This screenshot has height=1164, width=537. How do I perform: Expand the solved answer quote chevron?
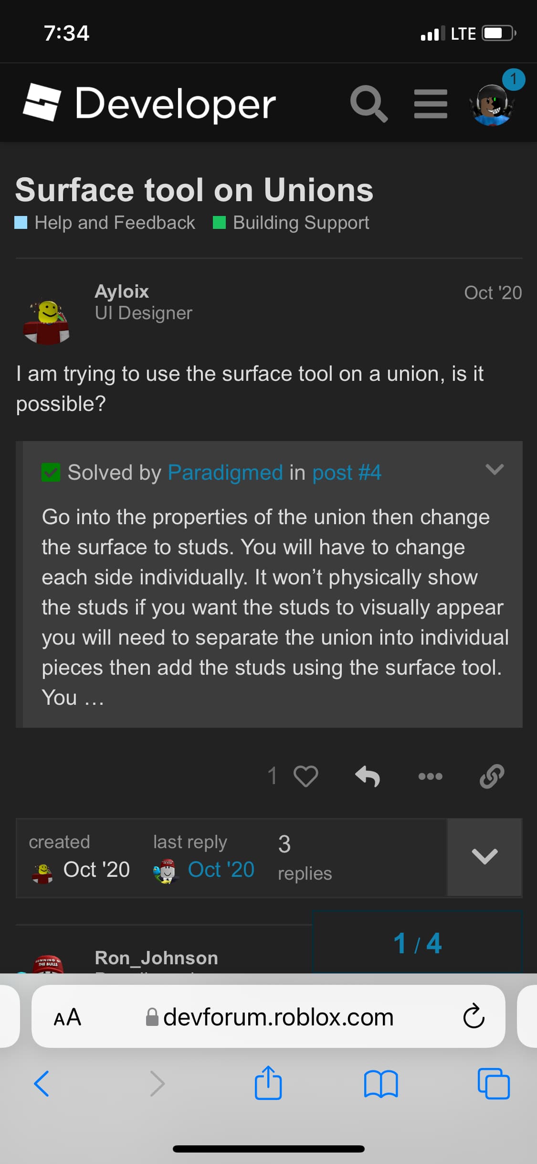point(494,469)
